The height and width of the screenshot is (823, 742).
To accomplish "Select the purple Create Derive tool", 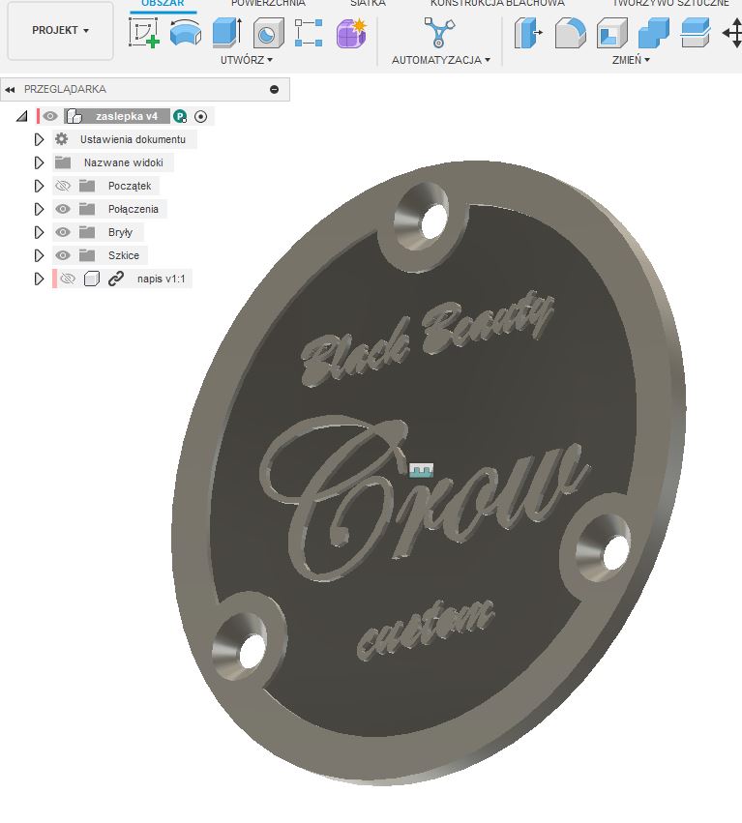I will [351, 33].
